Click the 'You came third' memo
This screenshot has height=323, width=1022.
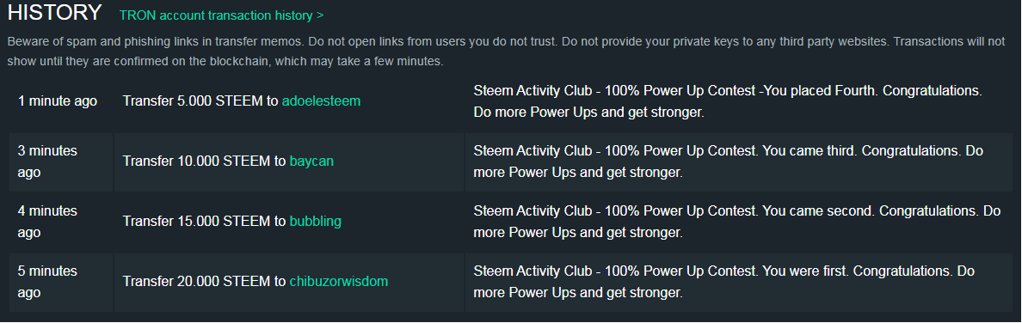coord(729,161)
